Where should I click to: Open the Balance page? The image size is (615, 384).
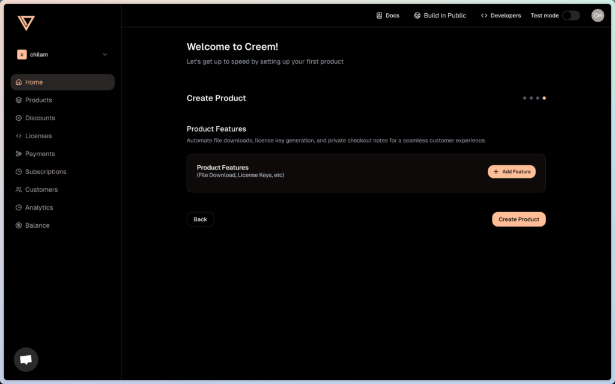[x=37, y=225]
